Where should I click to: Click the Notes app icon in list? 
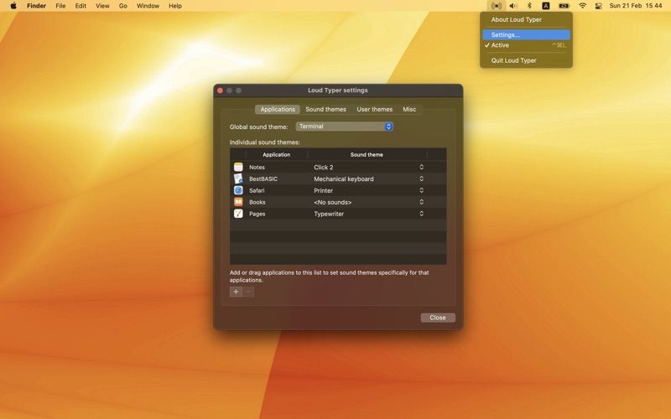point(238,167)
